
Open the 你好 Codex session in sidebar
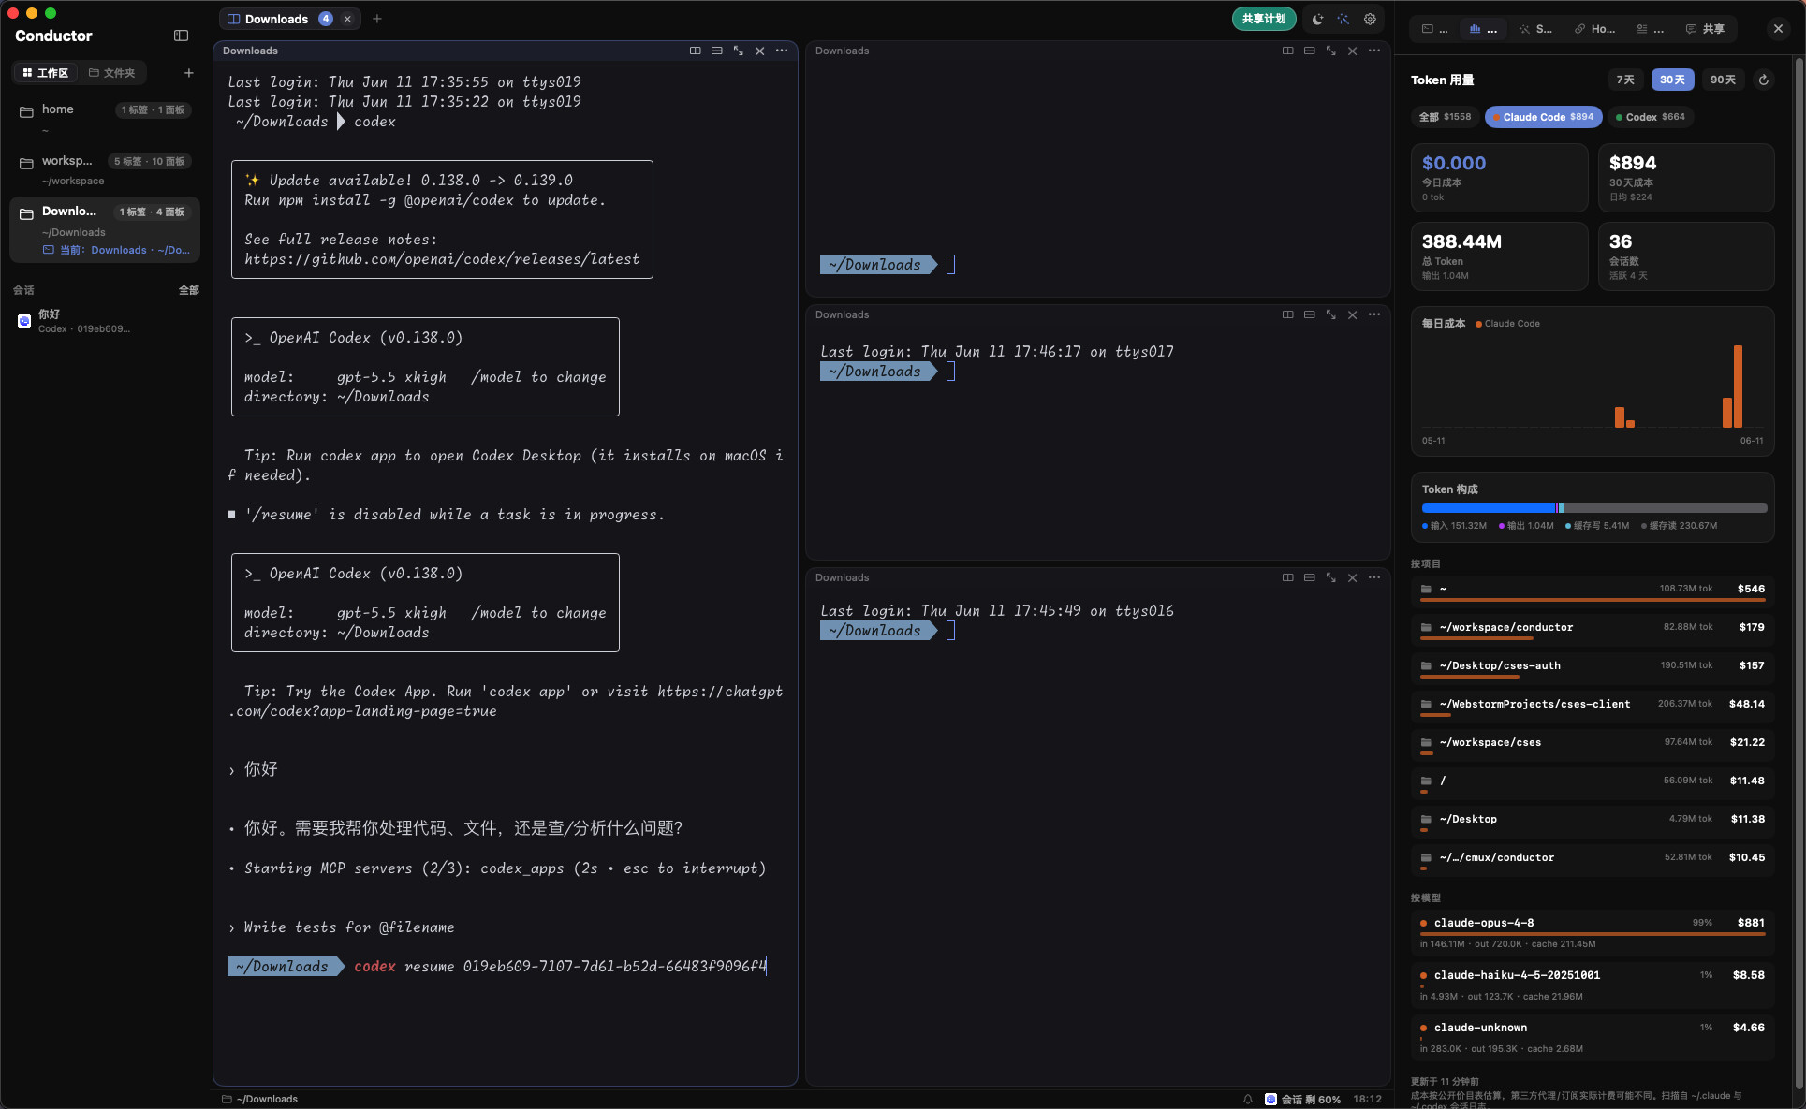[x=105, y=321]
